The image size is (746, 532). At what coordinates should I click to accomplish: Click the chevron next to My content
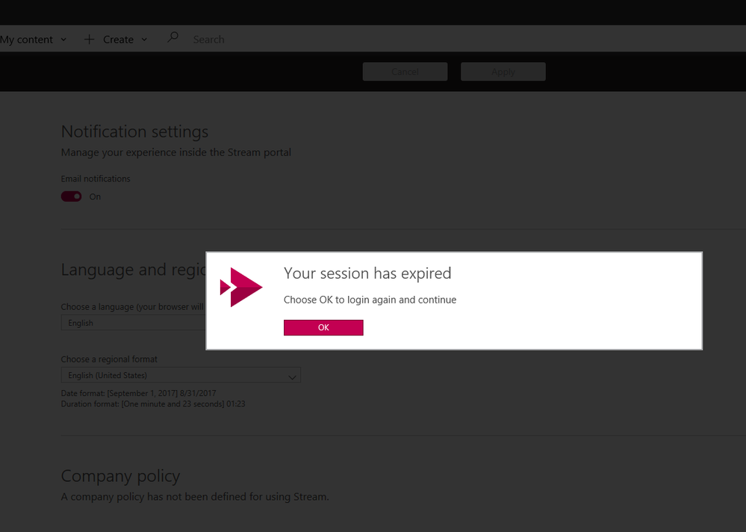(x=63, y=40)
